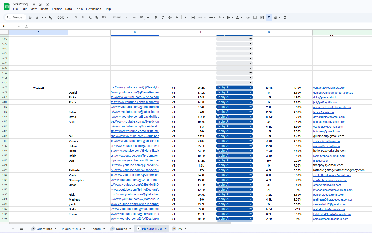Toggle Italic formatting

pos(163,18)
